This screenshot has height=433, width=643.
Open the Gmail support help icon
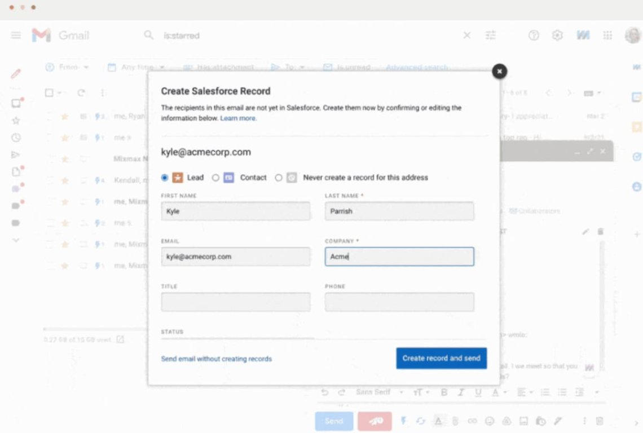tap(534, 36)
